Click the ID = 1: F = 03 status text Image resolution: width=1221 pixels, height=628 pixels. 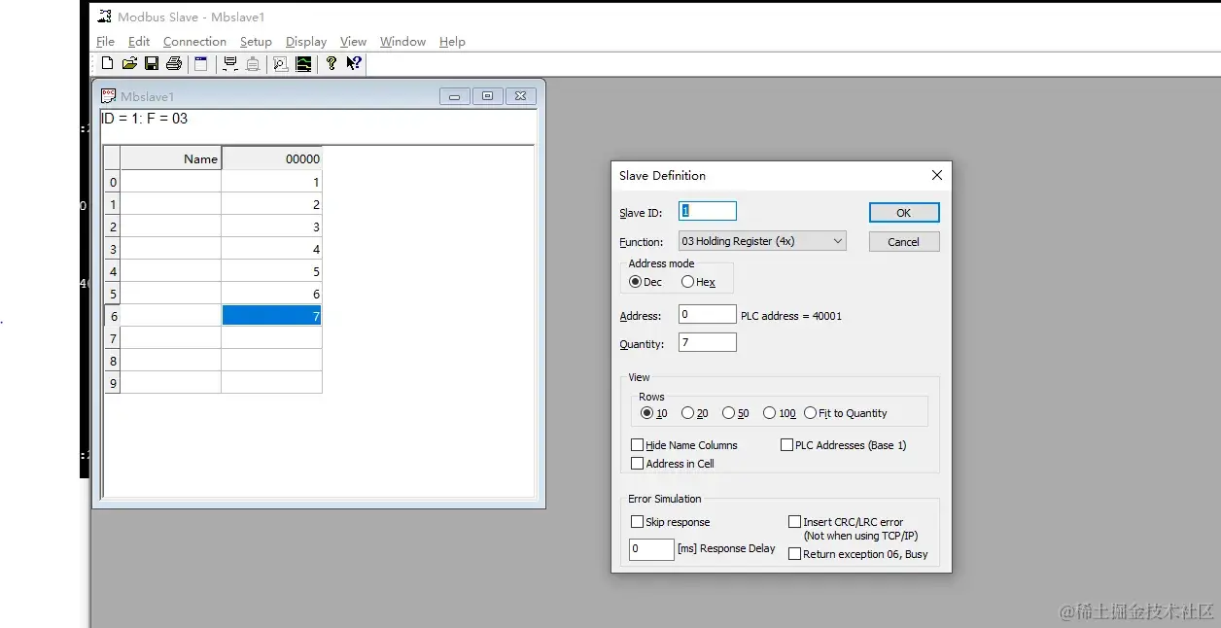[145, 119]
